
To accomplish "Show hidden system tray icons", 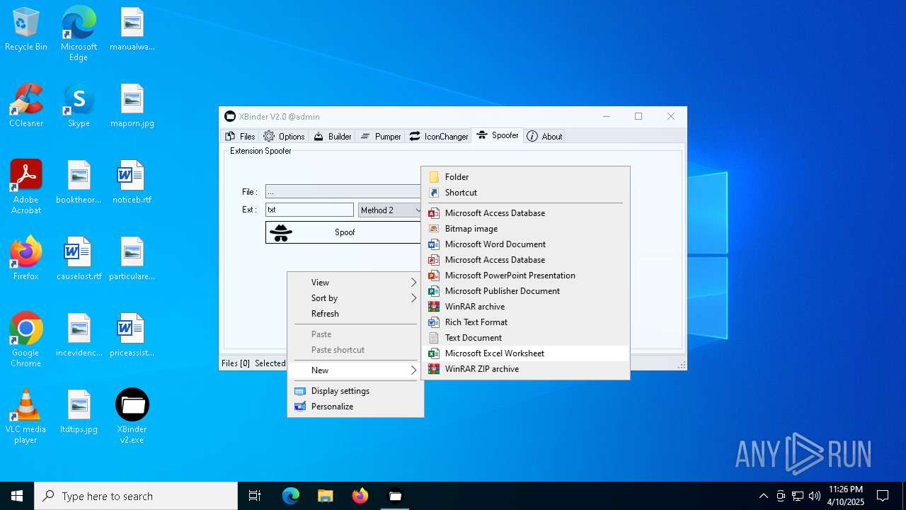I will (x=763, y=496).
